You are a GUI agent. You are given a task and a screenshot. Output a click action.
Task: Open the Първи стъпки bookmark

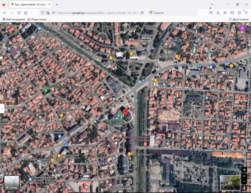(37, 19)
